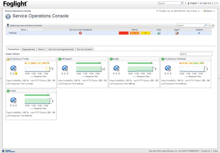The width and height of the screenshot is (220, 153).
Task: Click the LM_Racing on Twitter warning status icon
Action: click(8, 59)
